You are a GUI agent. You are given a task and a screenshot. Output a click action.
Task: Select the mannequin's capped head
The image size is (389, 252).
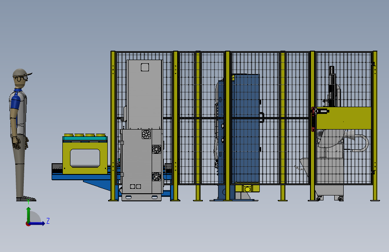(x=22, y=78)
